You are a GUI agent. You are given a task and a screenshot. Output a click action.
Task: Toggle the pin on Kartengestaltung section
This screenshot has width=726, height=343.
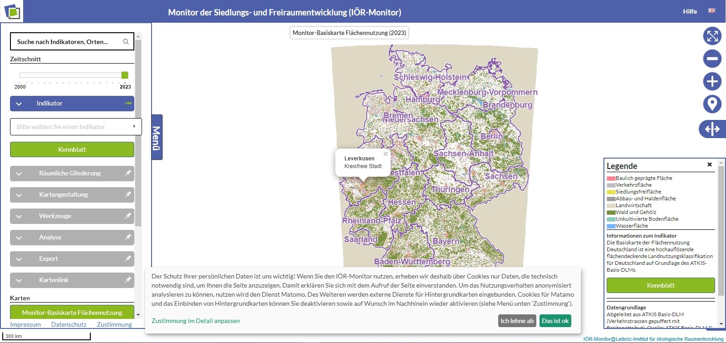click(128, 194)
